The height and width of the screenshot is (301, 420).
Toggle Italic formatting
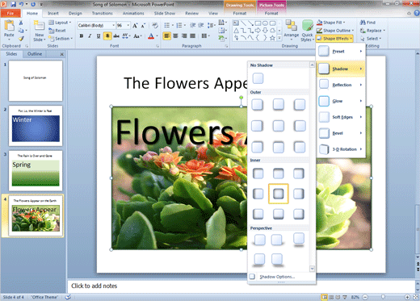click(90, 36)
